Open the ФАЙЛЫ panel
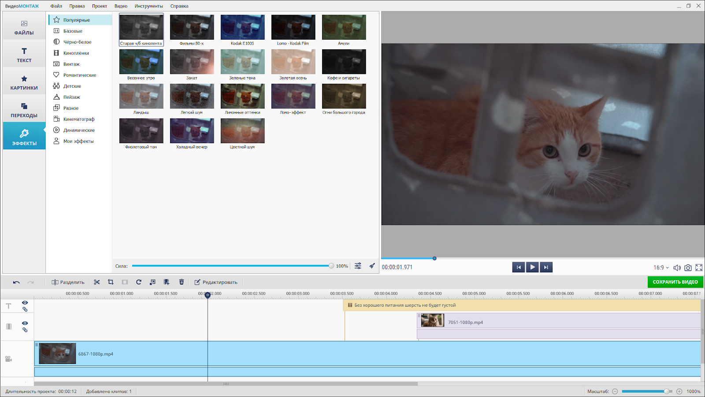The height and width of the screenshot is (397, 705). pos(24,27)
